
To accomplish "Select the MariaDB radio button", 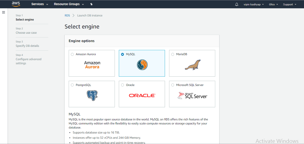I will click(173, 54).
